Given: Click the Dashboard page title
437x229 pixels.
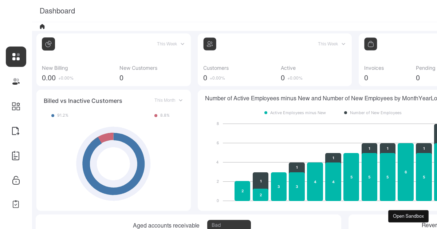Looking at the screenshot, I should (57, 11).
